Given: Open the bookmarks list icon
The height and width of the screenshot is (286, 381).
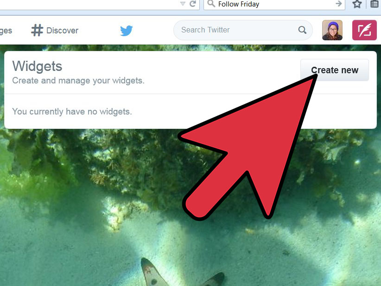Looking at the screenshot, I should pos(375,4).
